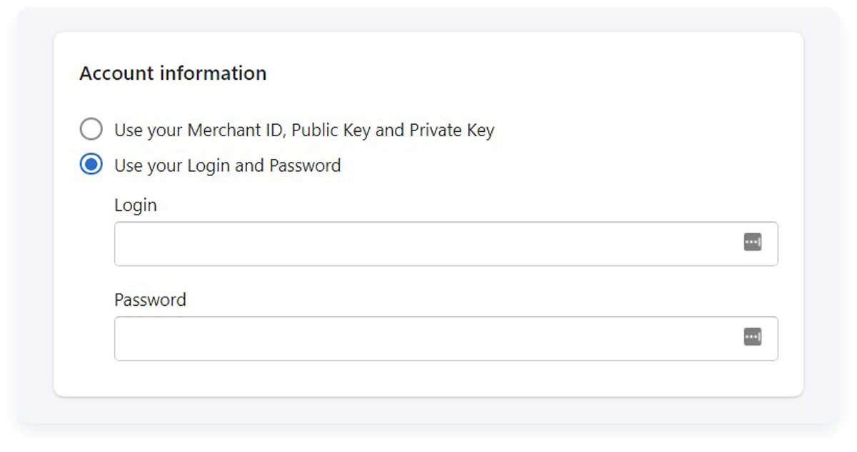Focus the Password input field

click(446, 338)
